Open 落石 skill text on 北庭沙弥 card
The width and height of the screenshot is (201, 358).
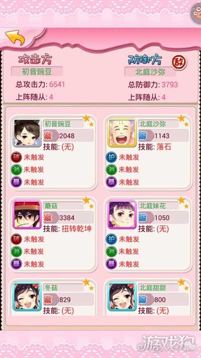coord(164,147)
